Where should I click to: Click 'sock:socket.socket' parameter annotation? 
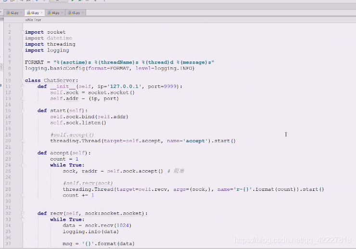click(x=113, y=213)
